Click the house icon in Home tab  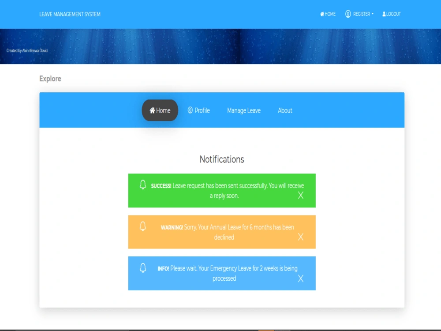point(152,110)
